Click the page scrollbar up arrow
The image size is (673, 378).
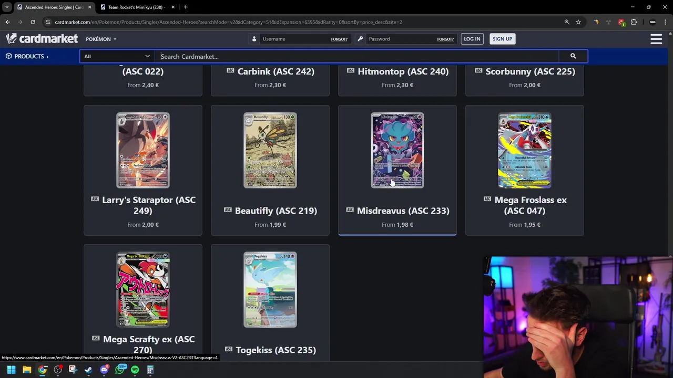(x=670, y=33)
